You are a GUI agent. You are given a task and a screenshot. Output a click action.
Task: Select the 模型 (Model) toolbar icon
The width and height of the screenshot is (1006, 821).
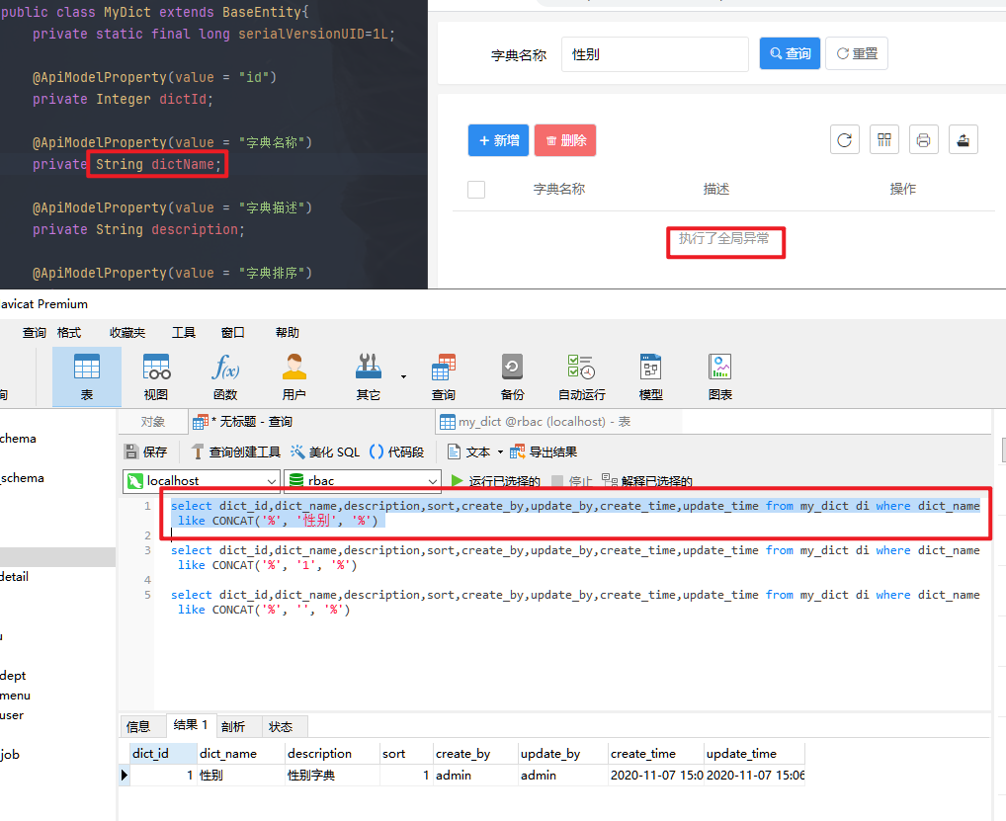(650, 376)
